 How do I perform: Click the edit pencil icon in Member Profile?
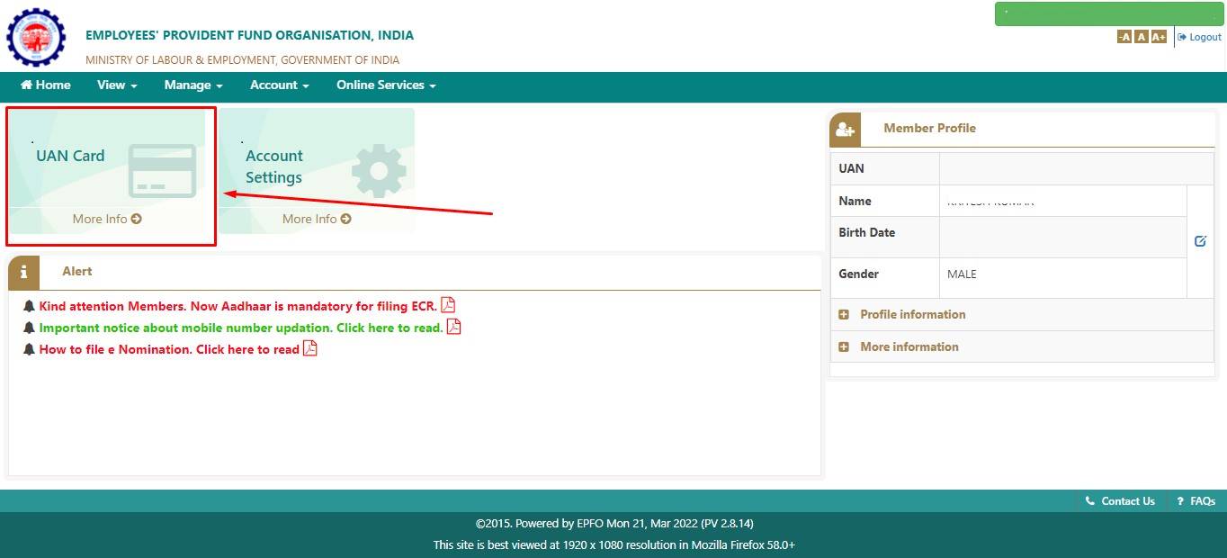point(1200,240)
